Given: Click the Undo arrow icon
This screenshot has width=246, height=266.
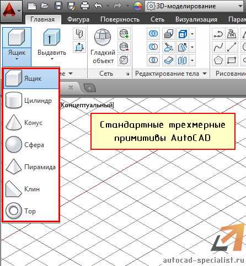Looking at the screenshot, I should coord(98,6).
